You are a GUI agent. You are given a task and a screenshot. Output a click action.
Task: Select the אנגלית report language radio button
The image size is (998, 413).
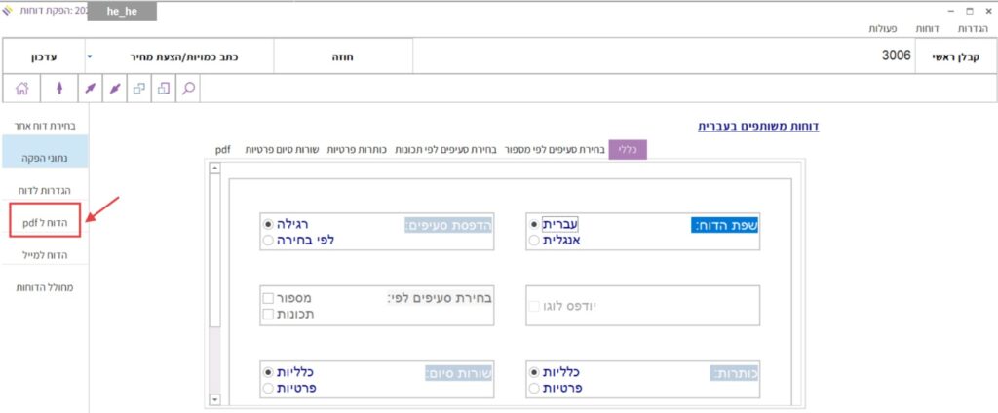533,240
